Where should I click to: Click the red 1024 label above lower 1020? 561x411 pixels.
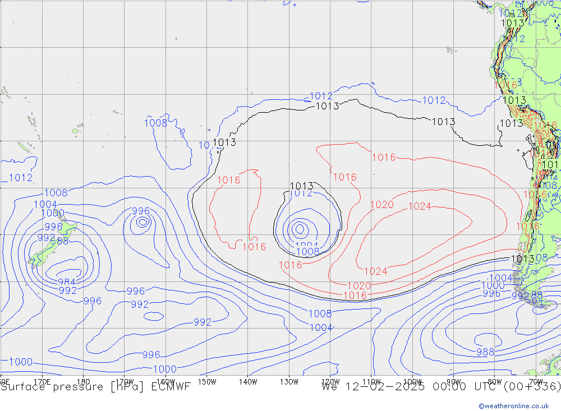click(376, 271)
